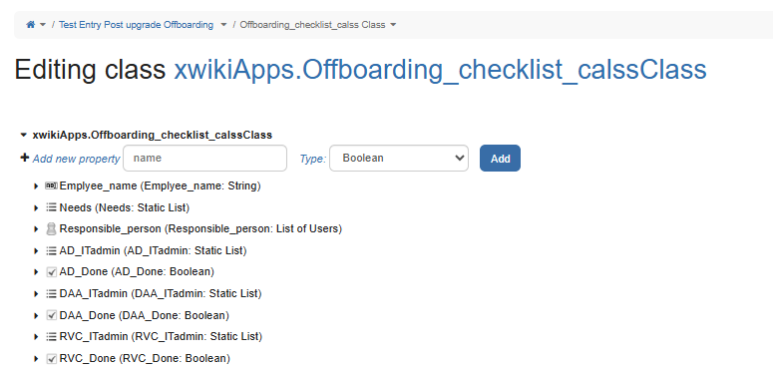
Task: Open dropdown after Test Entry Post upgrade Offboarding
Action: coord(223,25)
